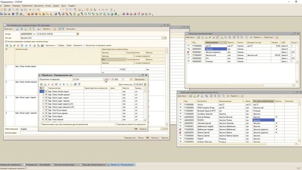Screen dimensions: 302x170
Task: Toggle the do-not-register-zero-prices checkbox
Action: point(6,42)
